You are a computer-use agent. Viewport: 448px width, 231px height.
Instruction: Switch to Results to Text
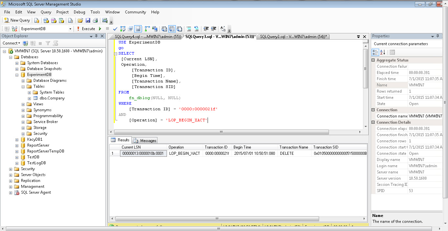[x=164, y=29]
